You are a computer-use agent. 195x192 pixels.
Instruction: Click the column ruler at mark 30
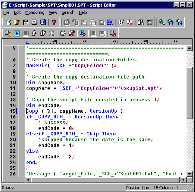click(114, 41)
